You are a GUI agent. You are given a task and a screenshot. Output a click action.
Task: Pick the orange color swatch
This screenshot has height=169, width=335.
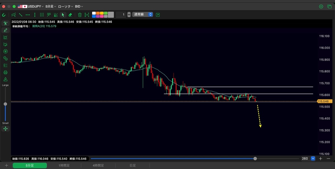[x=98, y=13]
